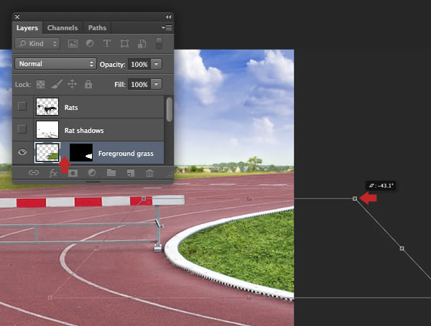Filter layers by shape layers
The width and height of the screenshot is (431, 326).
coord(124,43)
